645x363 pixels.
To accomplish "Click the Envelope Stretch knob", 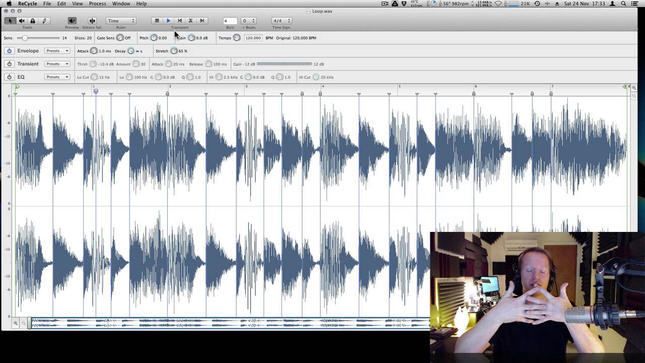I will click(x=174, y=51).
